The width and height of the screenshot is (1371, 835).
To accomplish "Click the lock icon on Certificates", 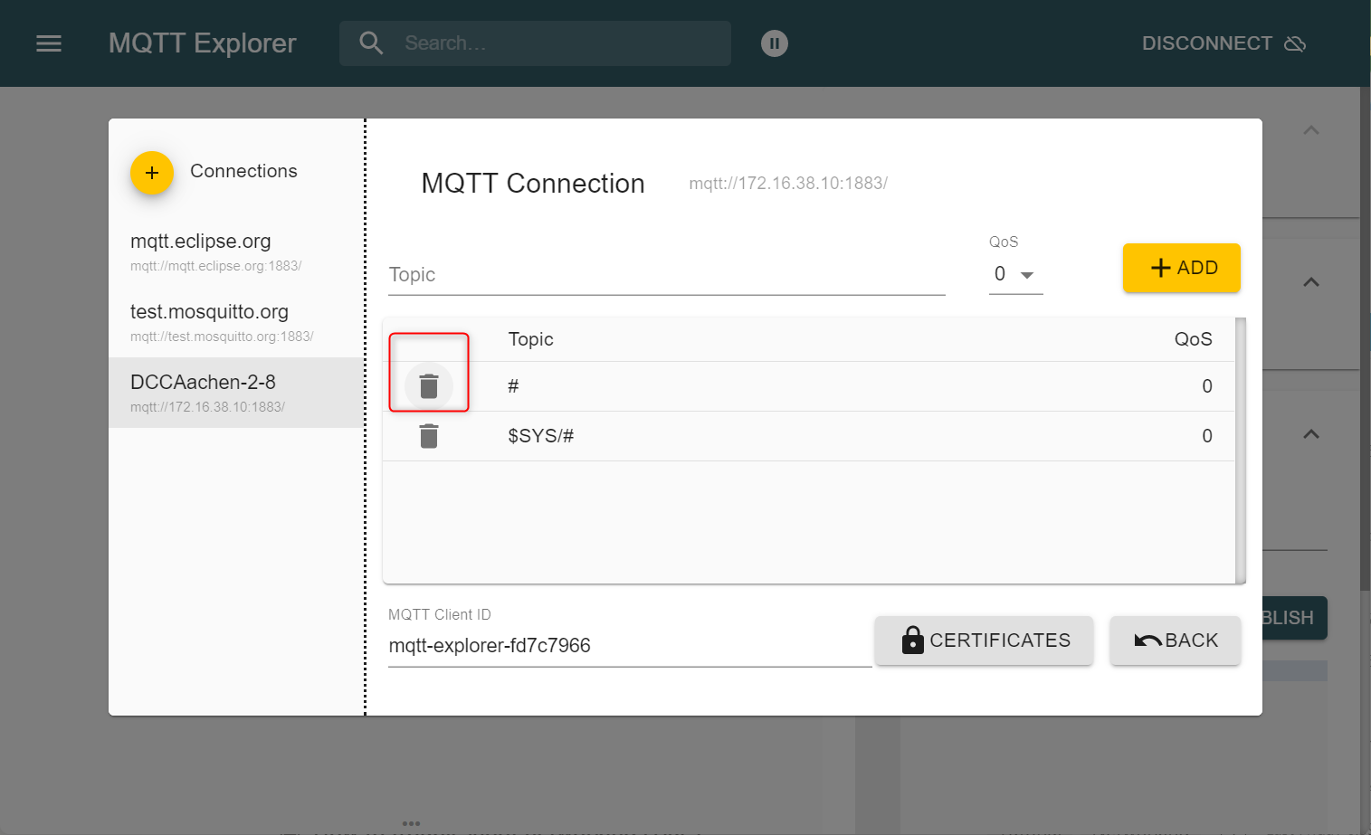I will pyautogui.click(x=912, y=640).
